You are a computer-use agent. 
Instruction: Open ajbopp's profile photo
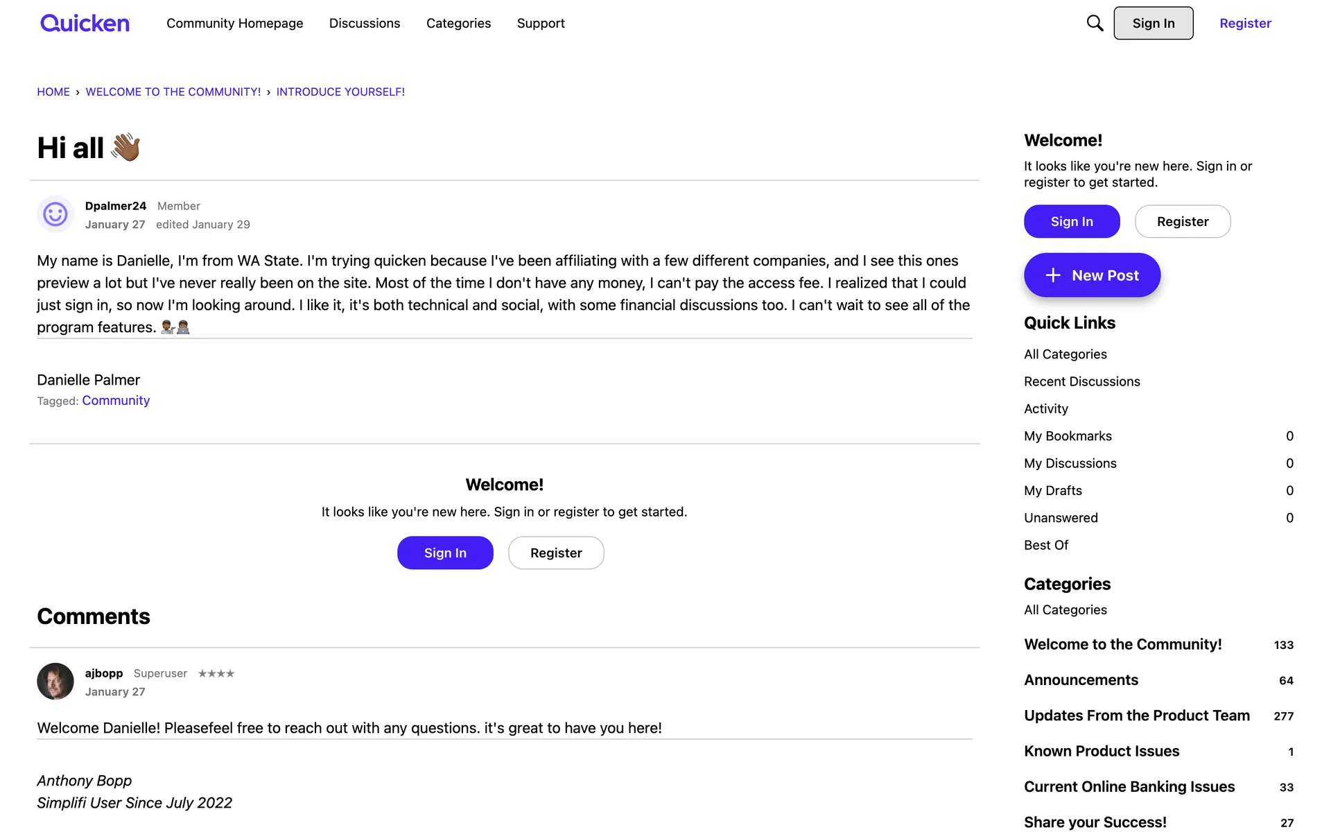[55, 682]
